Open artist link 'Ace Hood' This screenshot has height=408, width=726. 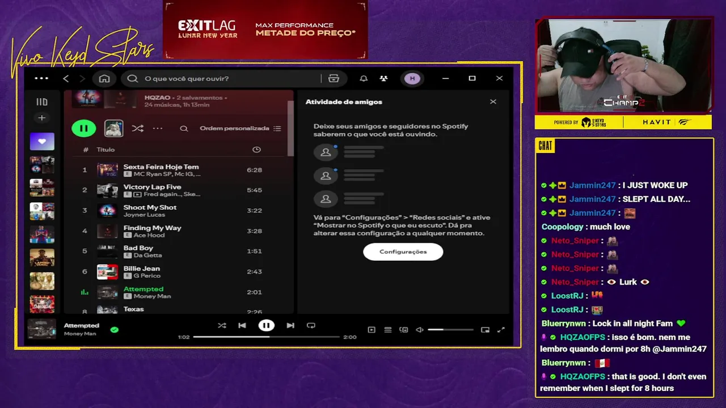149,235
